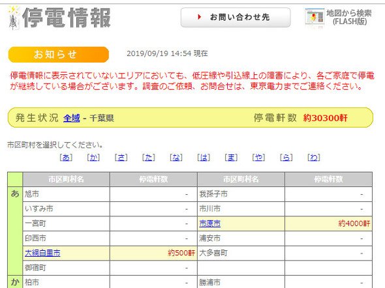Jump to the [わ] index section
This screenshot has height=288, width=385.
pyautogui.click(x=314, y=158)
